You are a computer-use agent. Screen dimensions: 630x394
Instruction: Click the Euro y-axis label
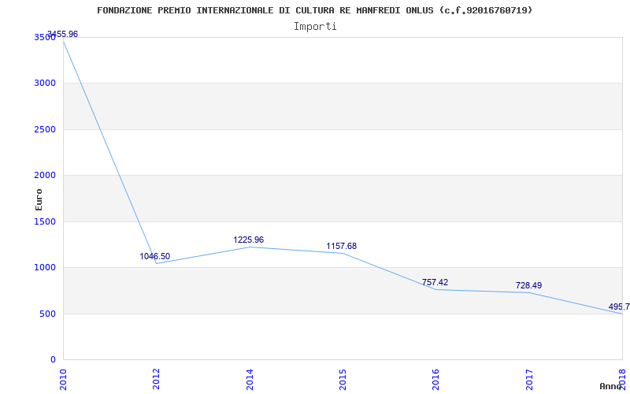point(39,199)
